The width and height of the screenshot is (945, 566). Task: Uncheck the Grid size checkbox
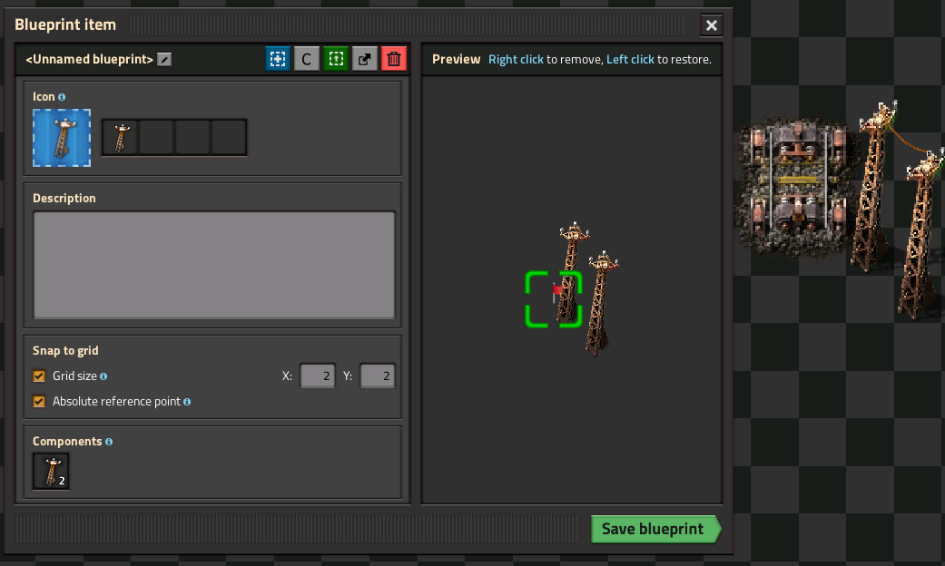click(39, 376)
